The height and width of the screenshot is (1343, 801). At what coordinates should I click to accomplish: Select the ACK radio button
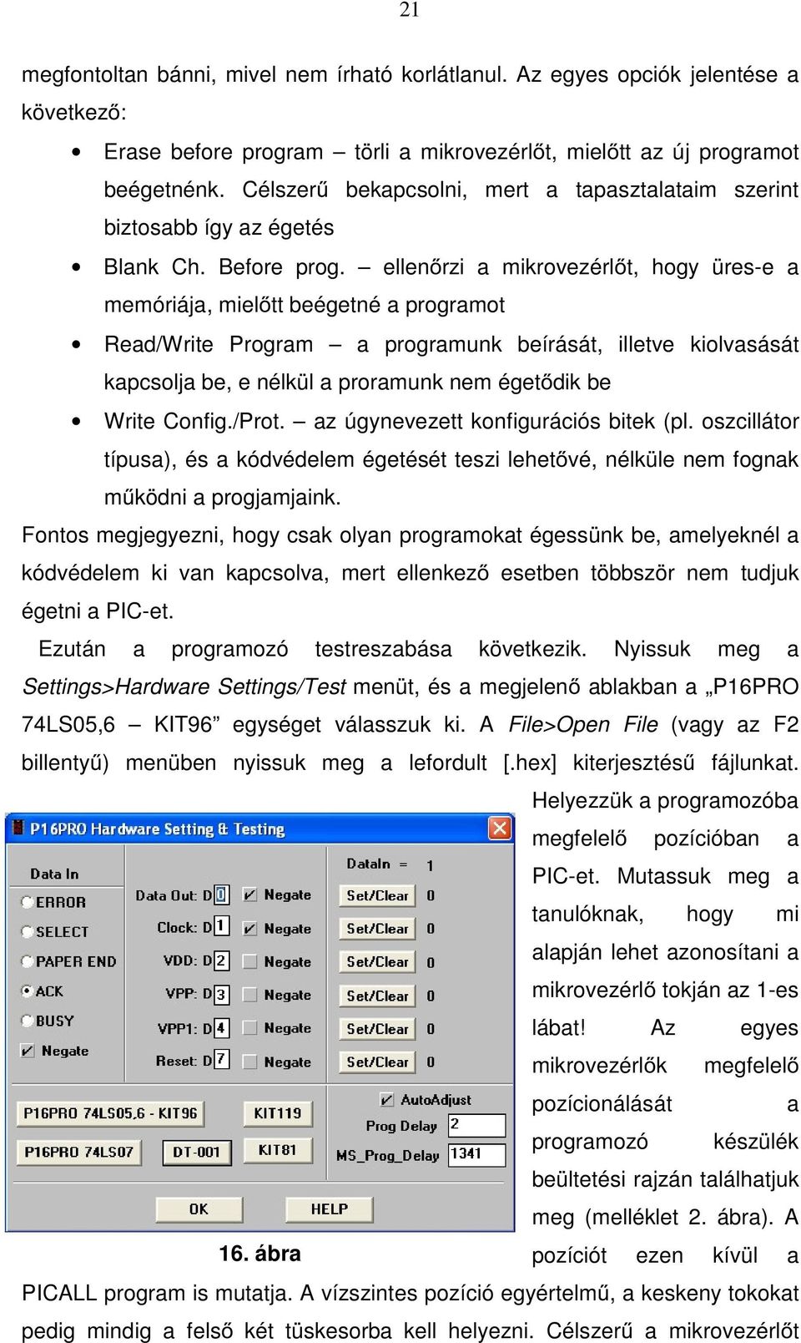coord(27,991)
